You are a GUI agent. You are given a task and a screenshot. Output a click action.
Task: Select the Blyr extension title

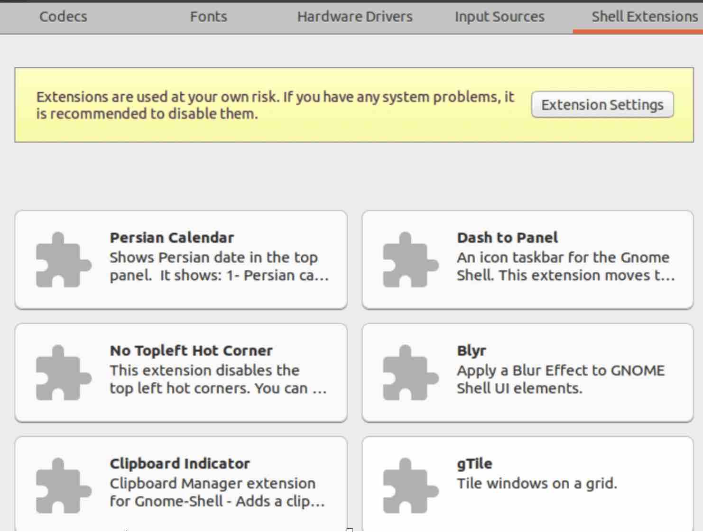[472, 351]
